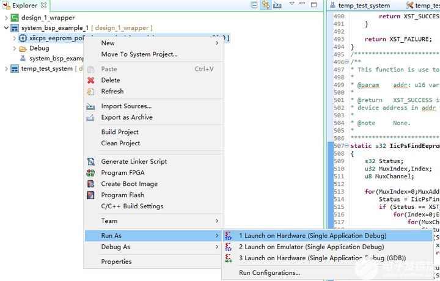Open the Team submenu
The image size is (440, 281).
154,221
